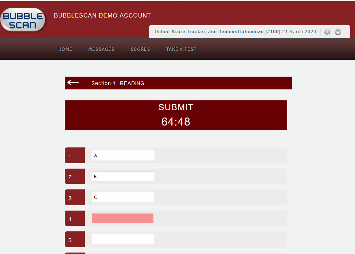Click the Section 1: READING header text
355x254 pixels.
click(118, 83)
